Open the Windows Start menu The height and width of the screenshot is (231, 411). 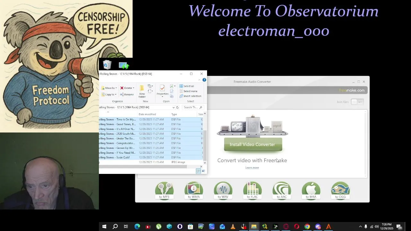[104, 227]
